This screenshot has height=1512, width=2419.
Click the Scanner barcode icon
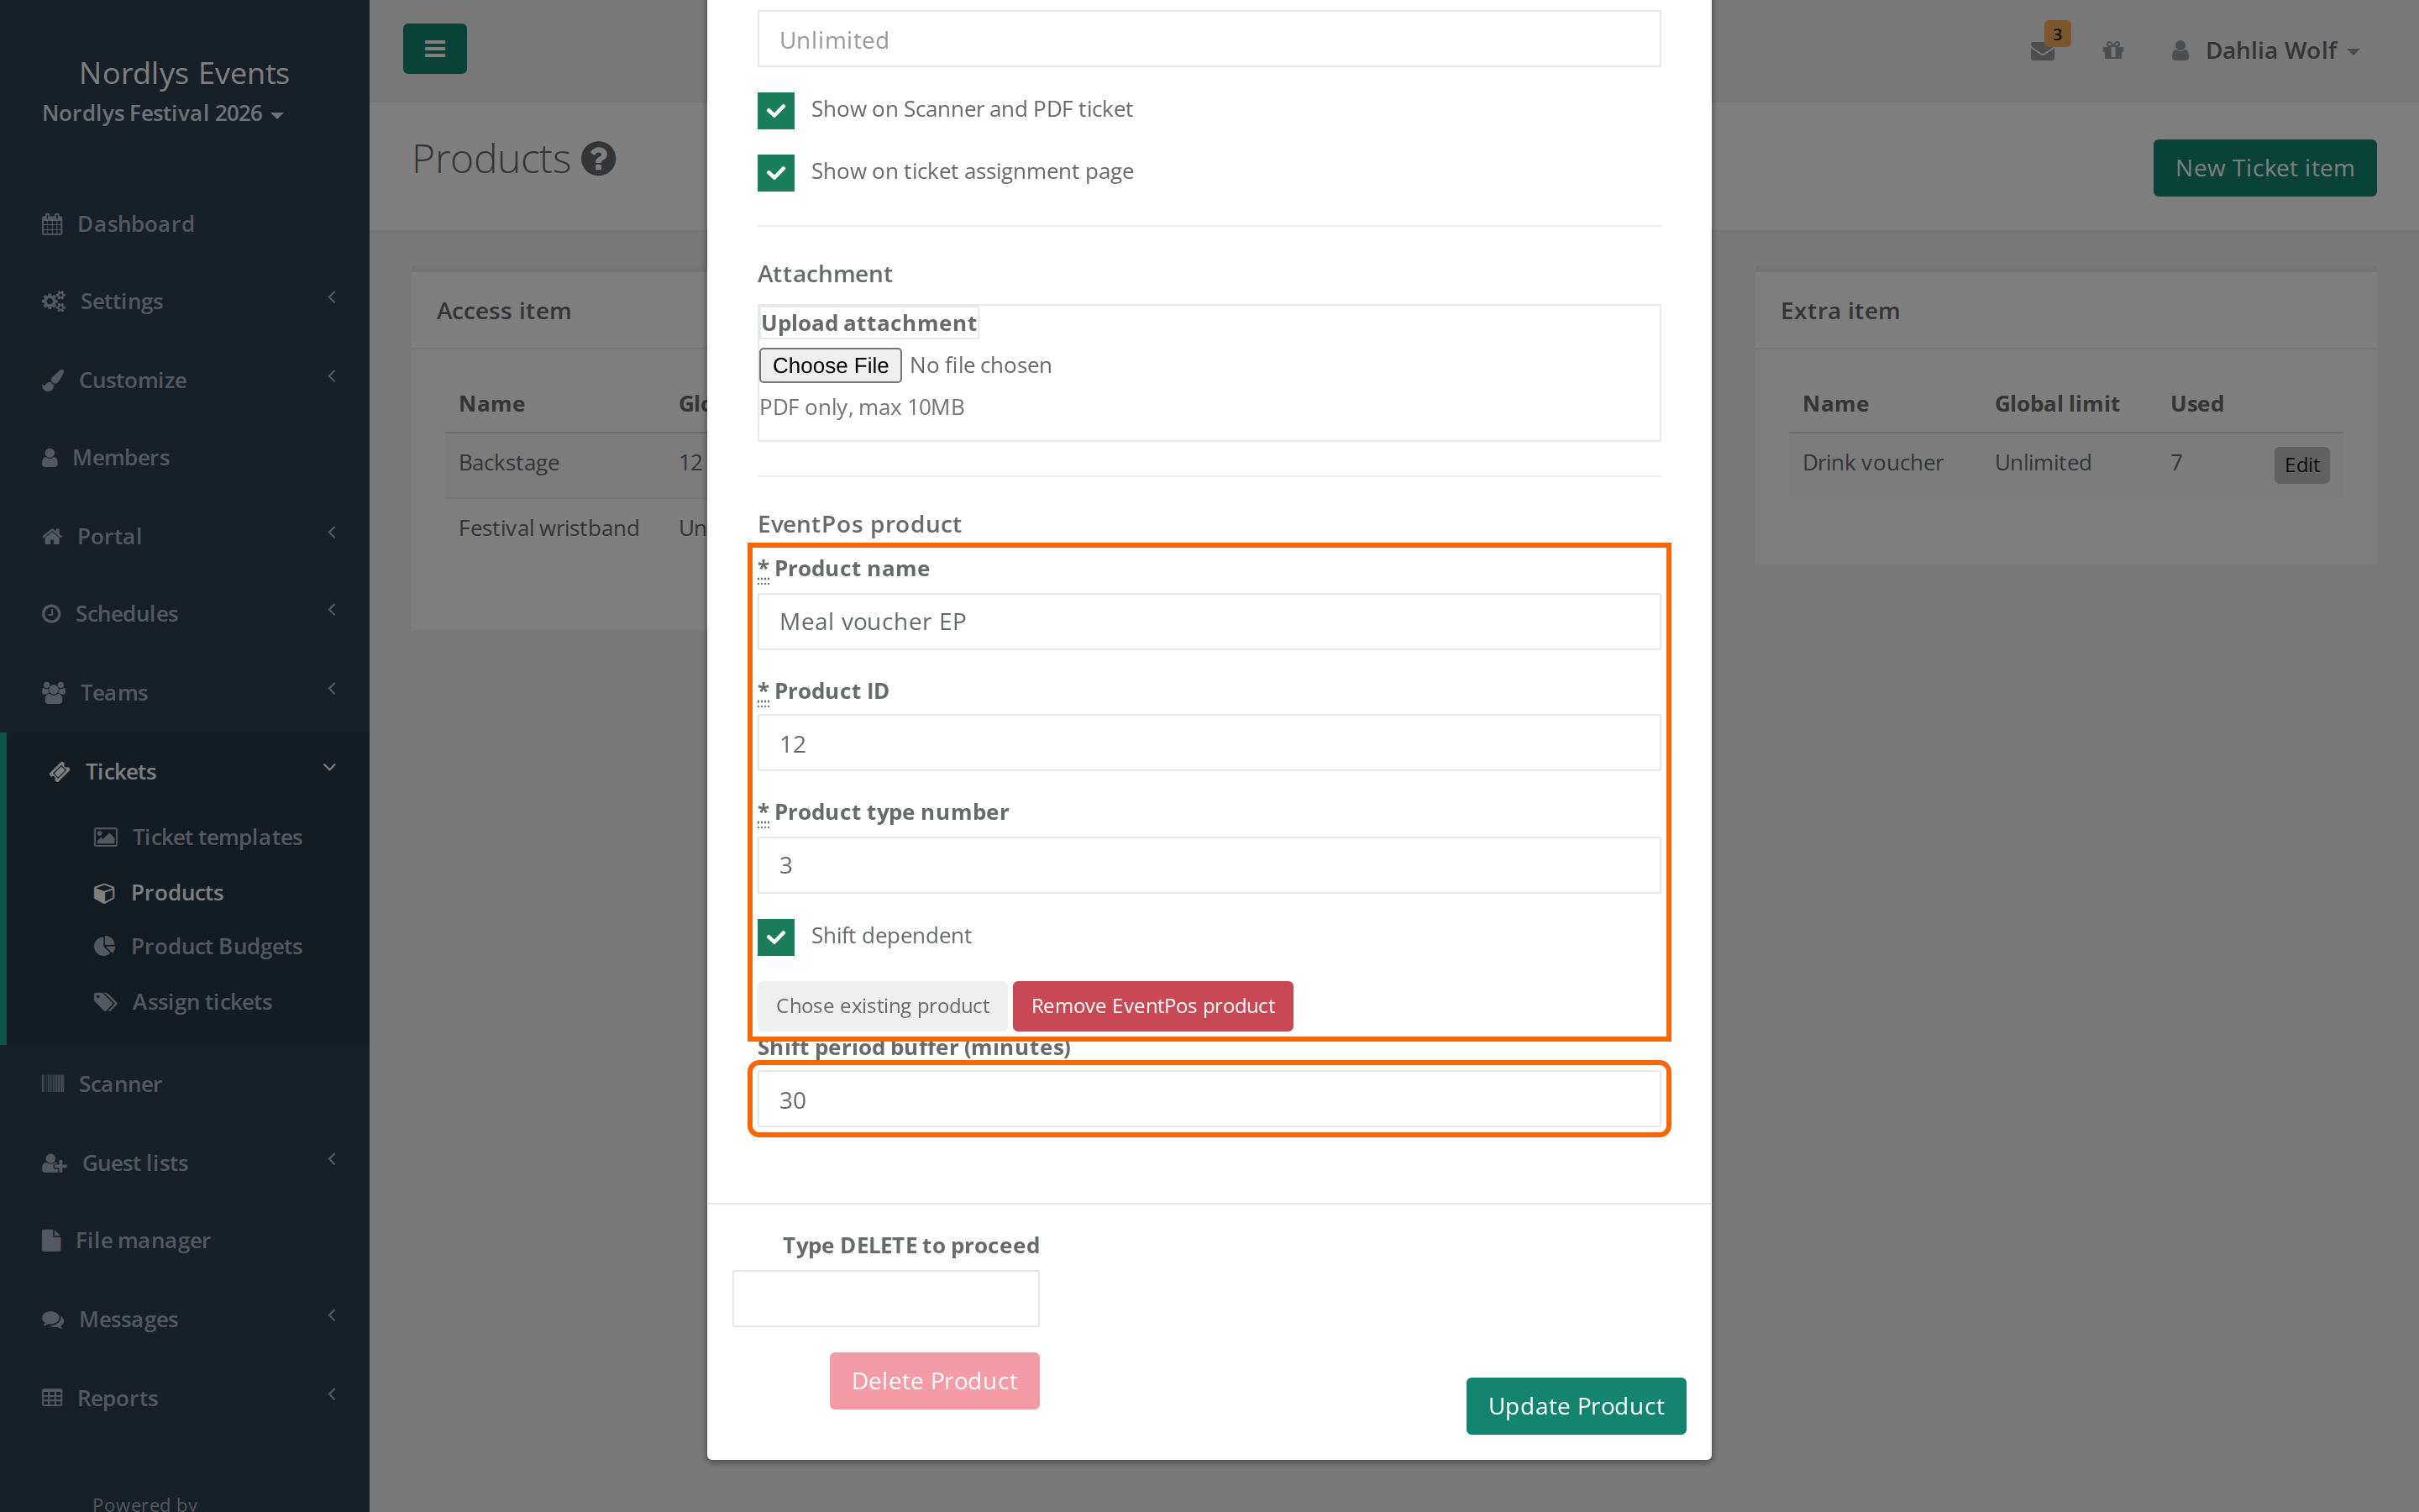coord(53,1084)
